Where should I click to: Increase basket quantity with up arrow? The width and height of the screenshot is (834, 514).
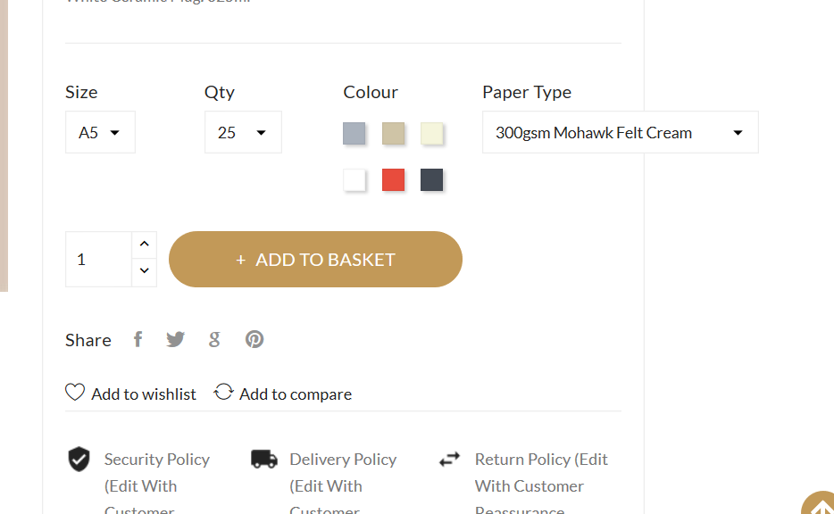[x=145, y=245]
